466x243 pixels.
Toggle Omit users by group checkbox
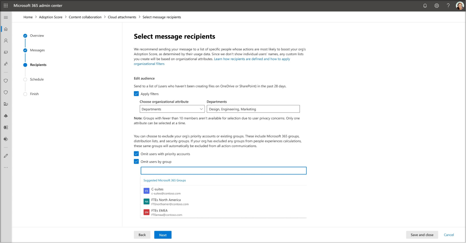[x=136, y=162]
